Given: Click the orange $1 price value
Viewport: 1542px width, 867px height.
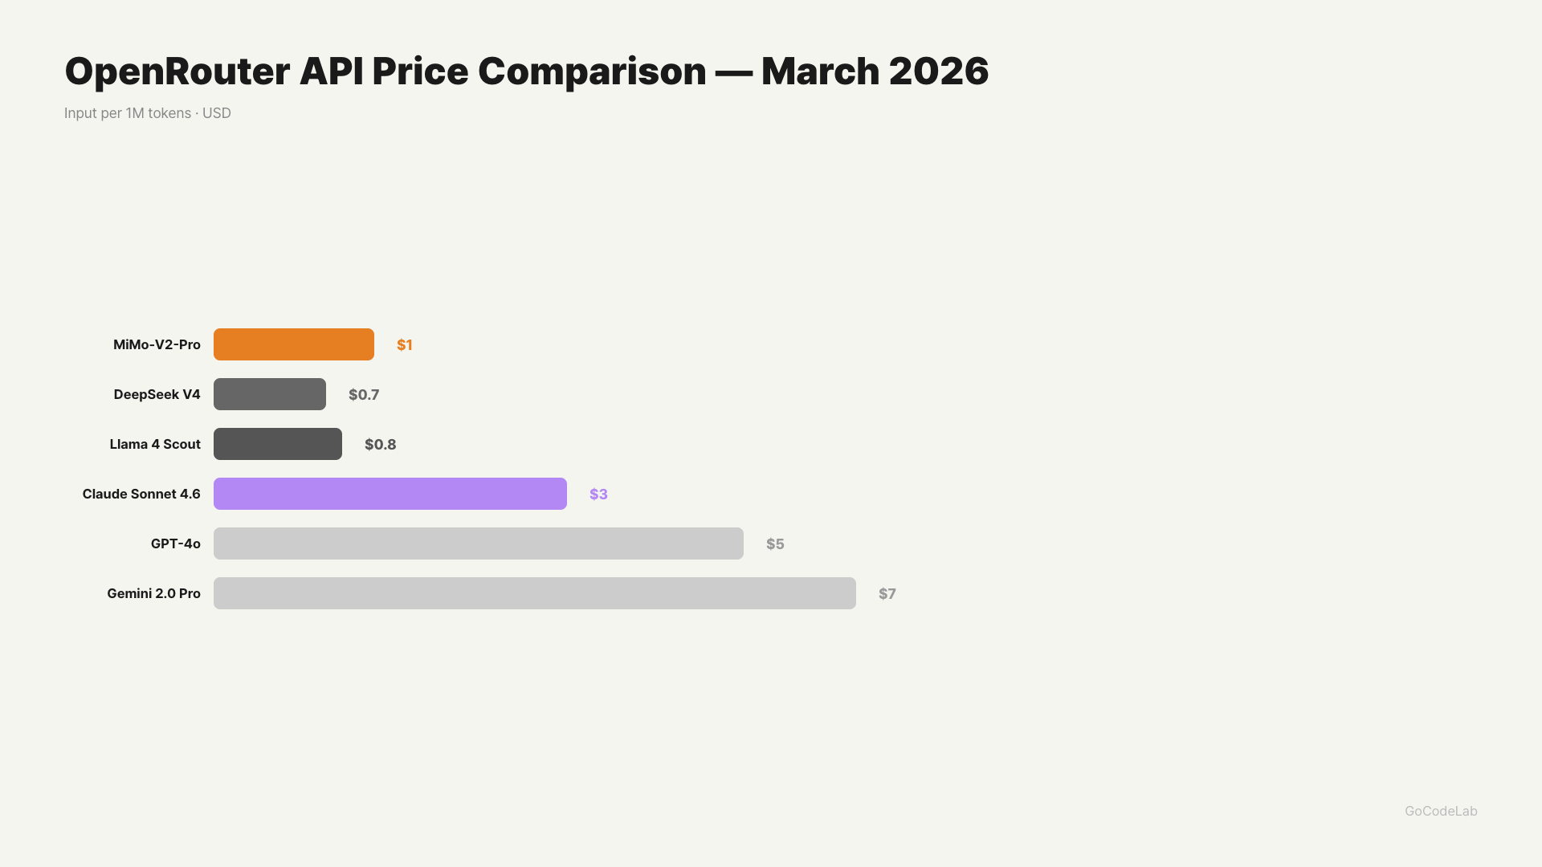Looking at the screenshot, I should pyautogui.click(x=404, y=345).
